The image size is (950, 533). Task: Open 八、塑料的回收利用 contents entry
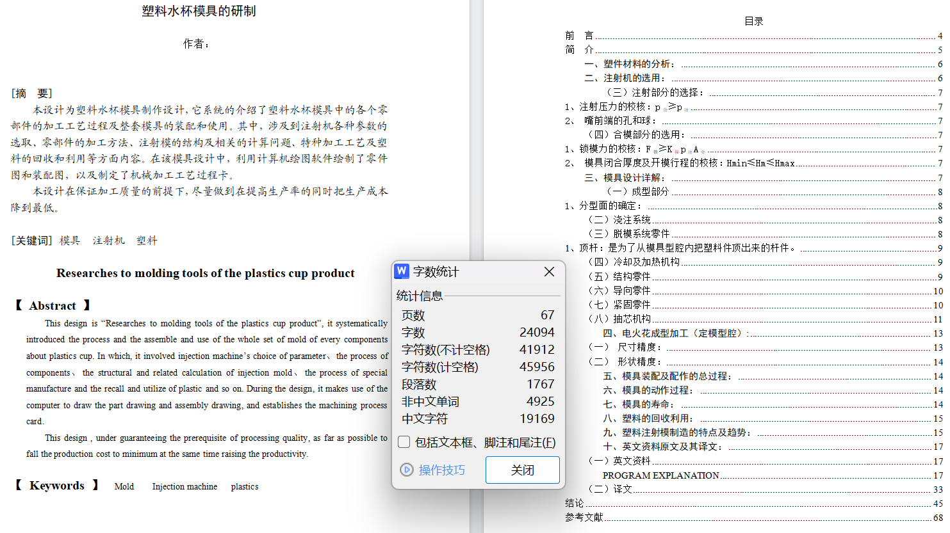tap(648, 418)
